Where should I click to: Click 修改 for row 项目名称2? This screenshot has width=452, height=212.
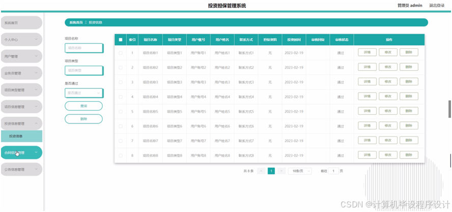point(388,67)
